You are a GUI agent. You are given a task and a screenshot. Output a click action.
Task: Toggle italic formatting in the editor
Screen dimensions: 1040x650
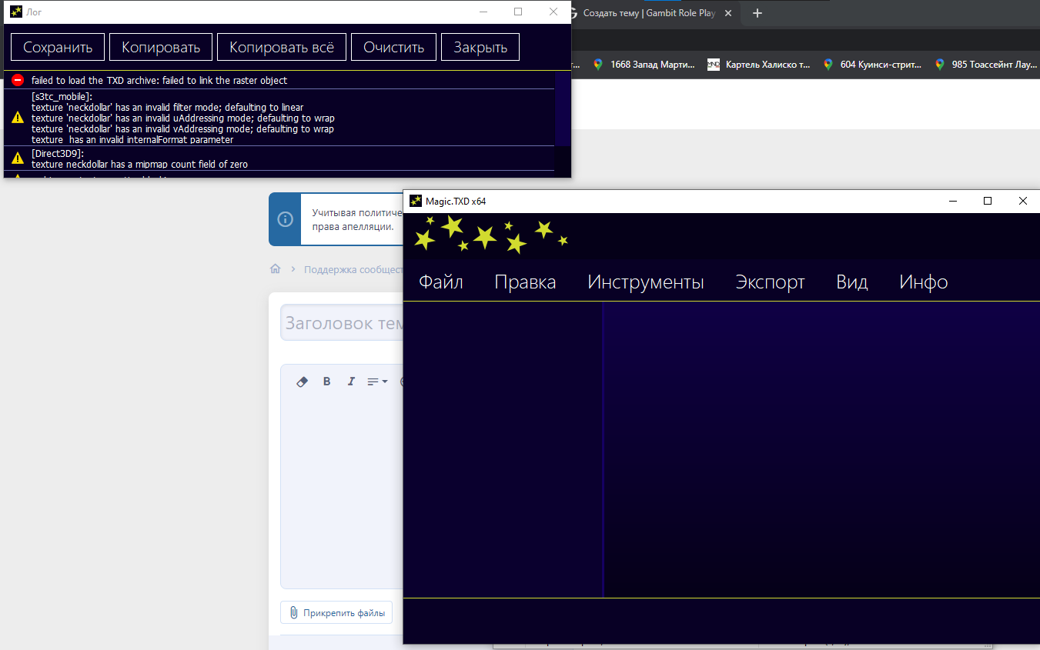351,382
